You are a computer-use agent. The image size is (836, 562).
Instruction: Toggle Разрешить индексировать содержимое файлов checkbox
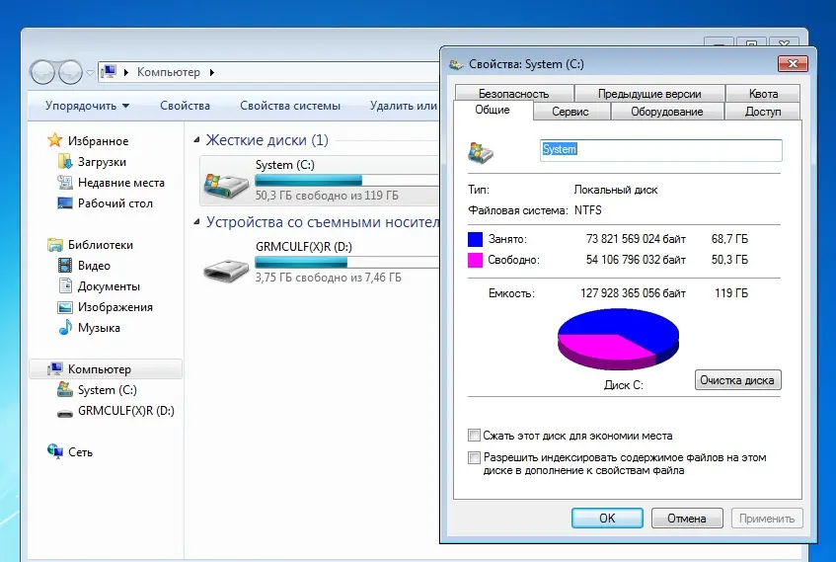click(x=474, y=457)
